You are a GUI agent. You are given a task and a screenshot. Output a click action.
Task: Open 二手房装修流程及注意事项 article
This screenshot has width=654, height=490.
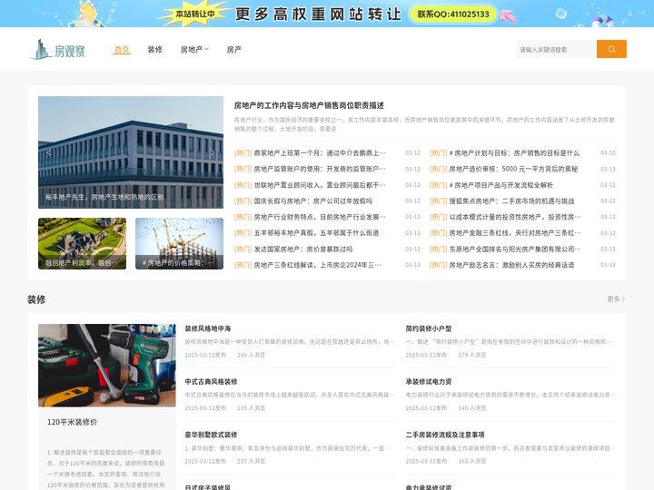click(x=445, y=435)
